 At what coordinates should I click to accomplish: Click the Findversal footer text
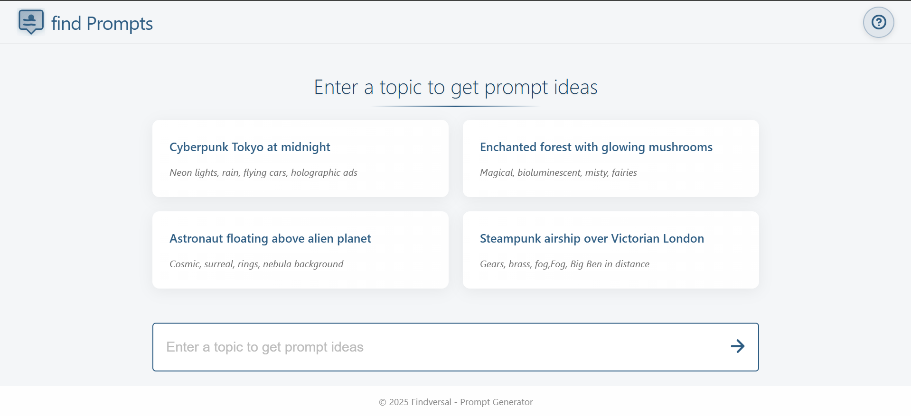[x=455, y=402]
